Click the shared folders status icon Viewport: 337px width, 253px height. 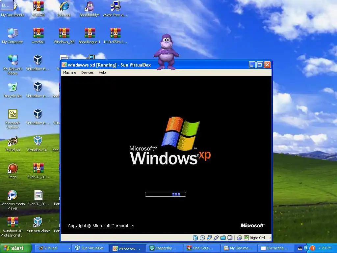[x=223, y=238]
